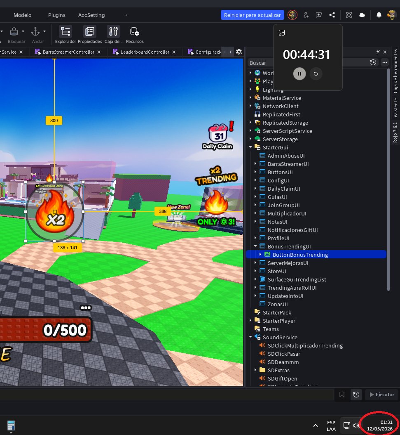
Task: Open the collaborator avatar with red ring
Action: click(292, 15)
